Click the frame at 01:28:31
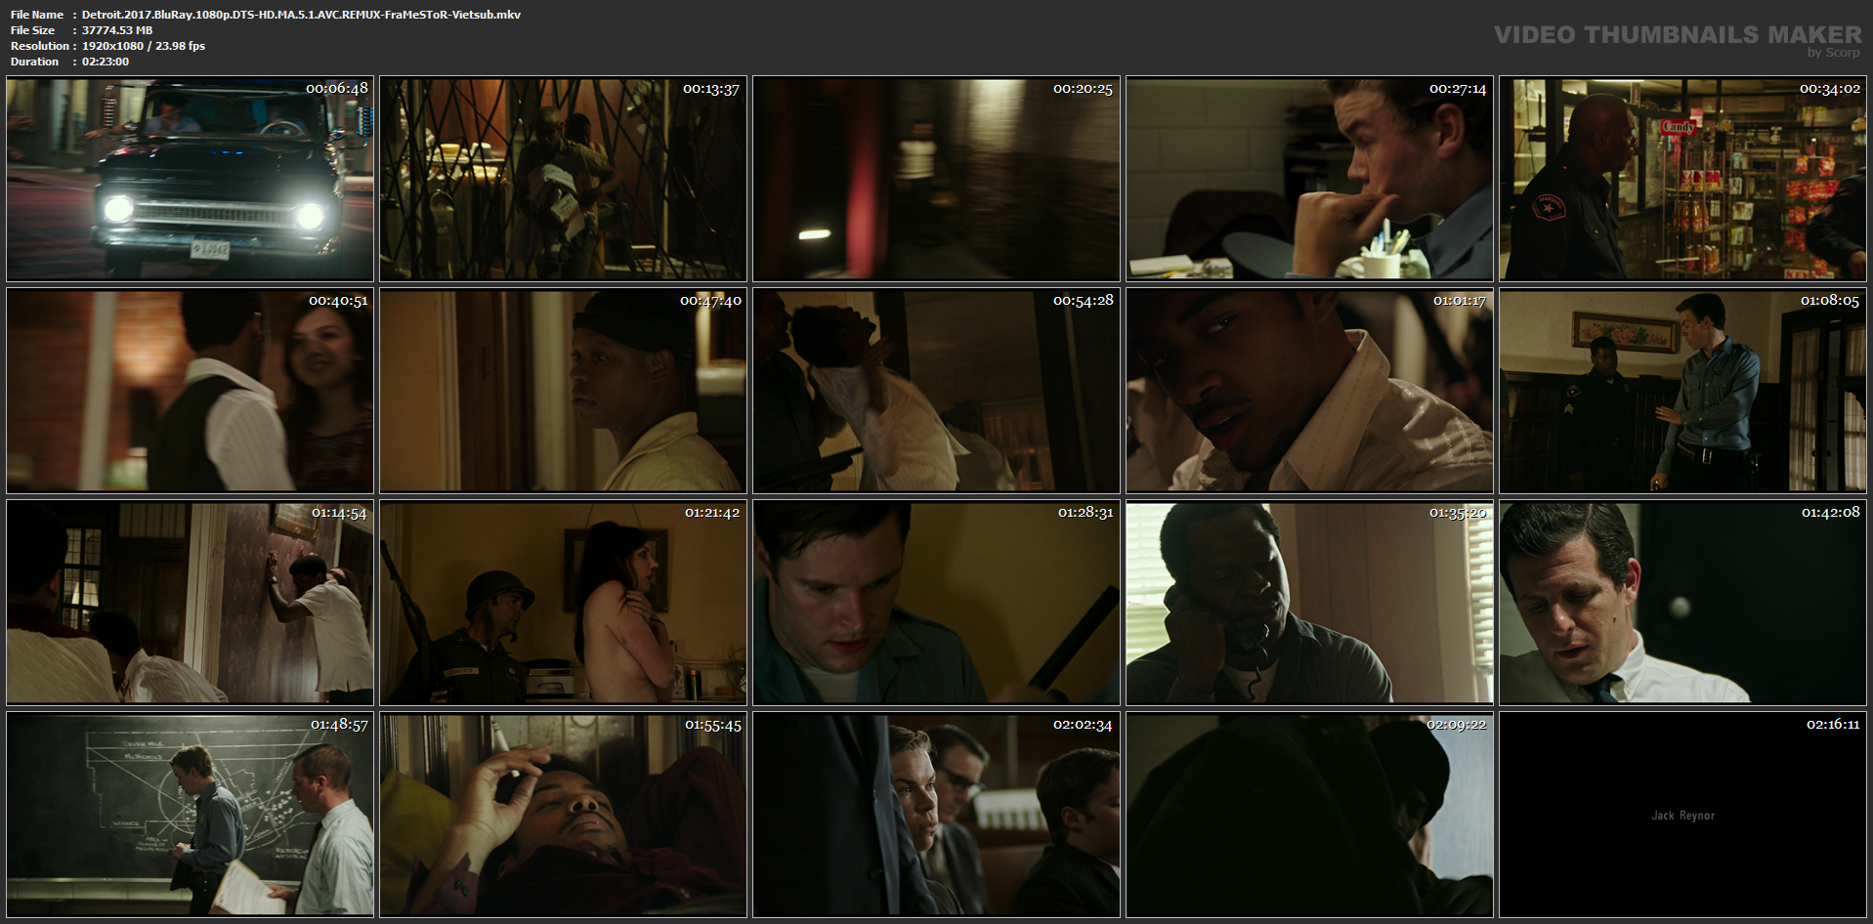The image size is (1873, 924). 936,603
